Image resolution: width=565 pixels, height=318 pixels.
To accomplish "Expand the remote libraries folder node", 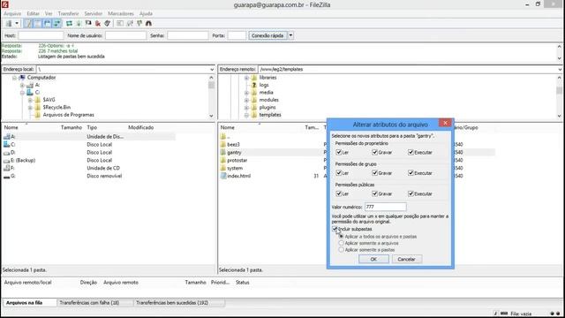I will click(246, 78).
